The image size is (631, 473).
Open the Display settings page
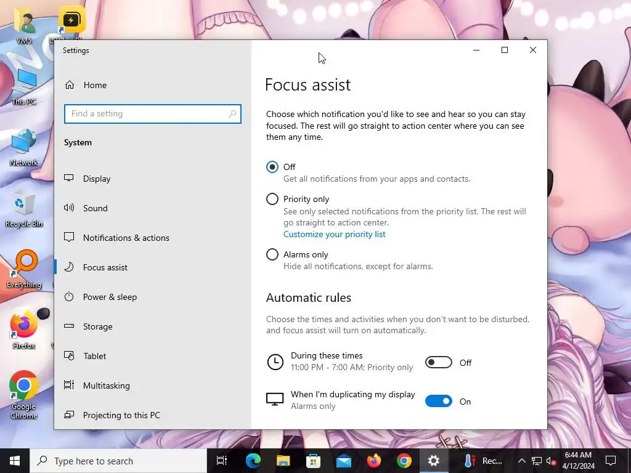point(97,179)
